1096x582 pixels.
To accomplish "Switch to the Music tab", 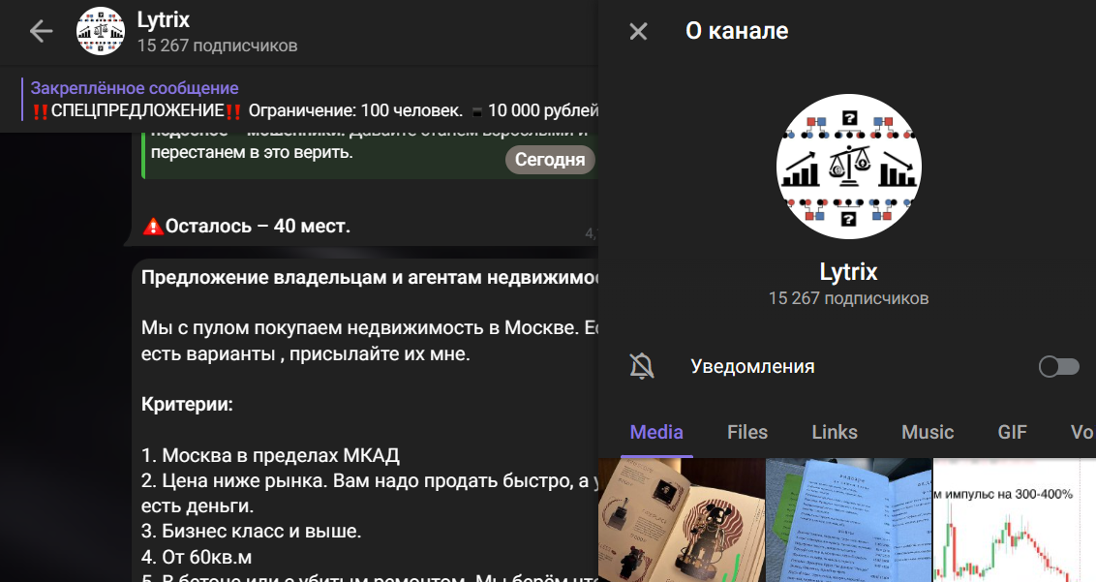I will 927,432.
